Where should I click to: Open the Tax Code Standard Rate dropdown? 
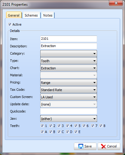tap(69, 90)
